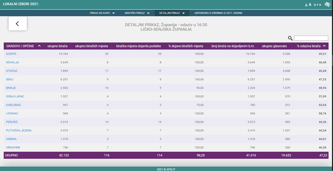333x171 pixels.
Task: Sort by the % odaziva birača column arrow
Action: tap(324, 46)
